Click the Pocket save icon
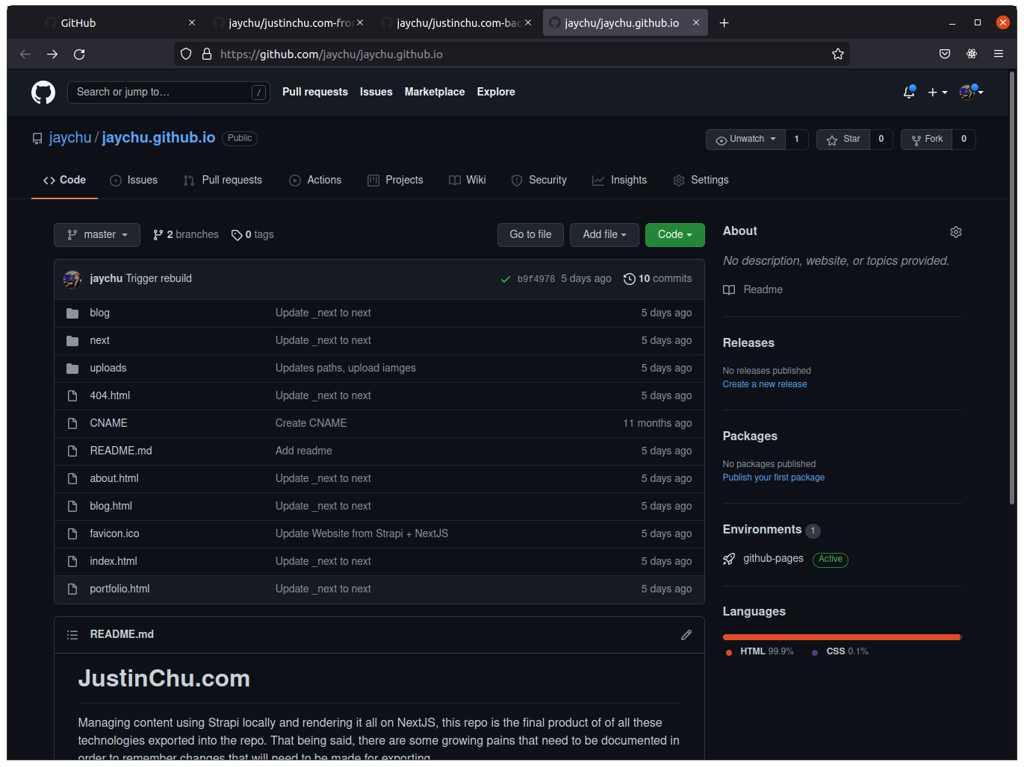The width and height of the screenshot is (1024, 767). (945, 54)
